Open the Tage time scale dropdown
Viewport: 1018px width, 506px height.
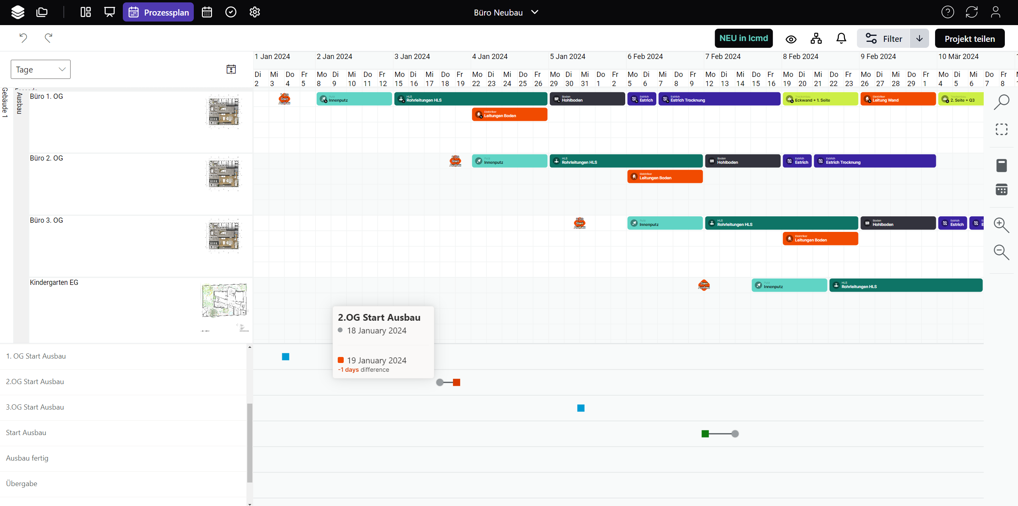tap(41, 70)
